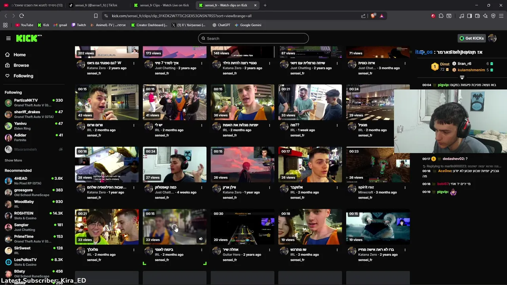Open the ChatGPT bookmark

[x=221, y=25]
